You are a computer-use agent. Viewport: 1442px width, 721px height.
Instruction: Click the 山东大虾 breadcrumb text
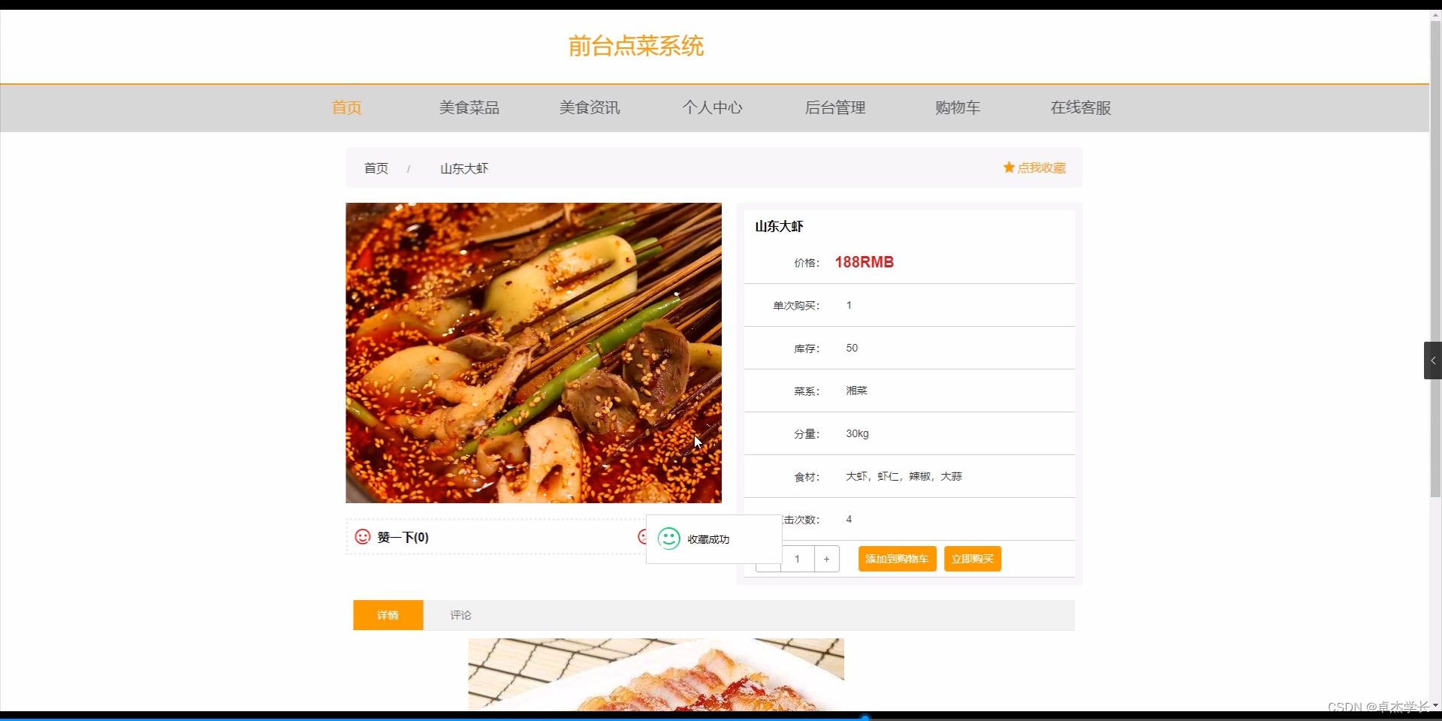pos(464,168)
